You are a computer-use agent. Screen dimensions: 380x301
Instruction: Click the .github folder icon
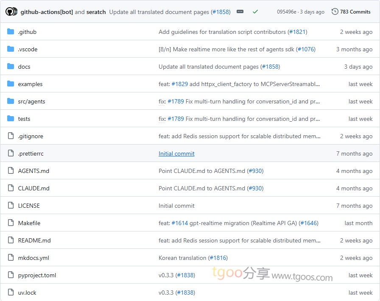(11, 32)
